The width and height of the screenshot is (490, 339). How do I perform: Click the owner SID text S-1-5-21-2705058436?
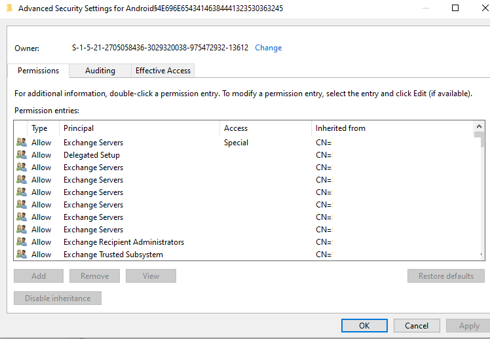(x=160, y=48)
